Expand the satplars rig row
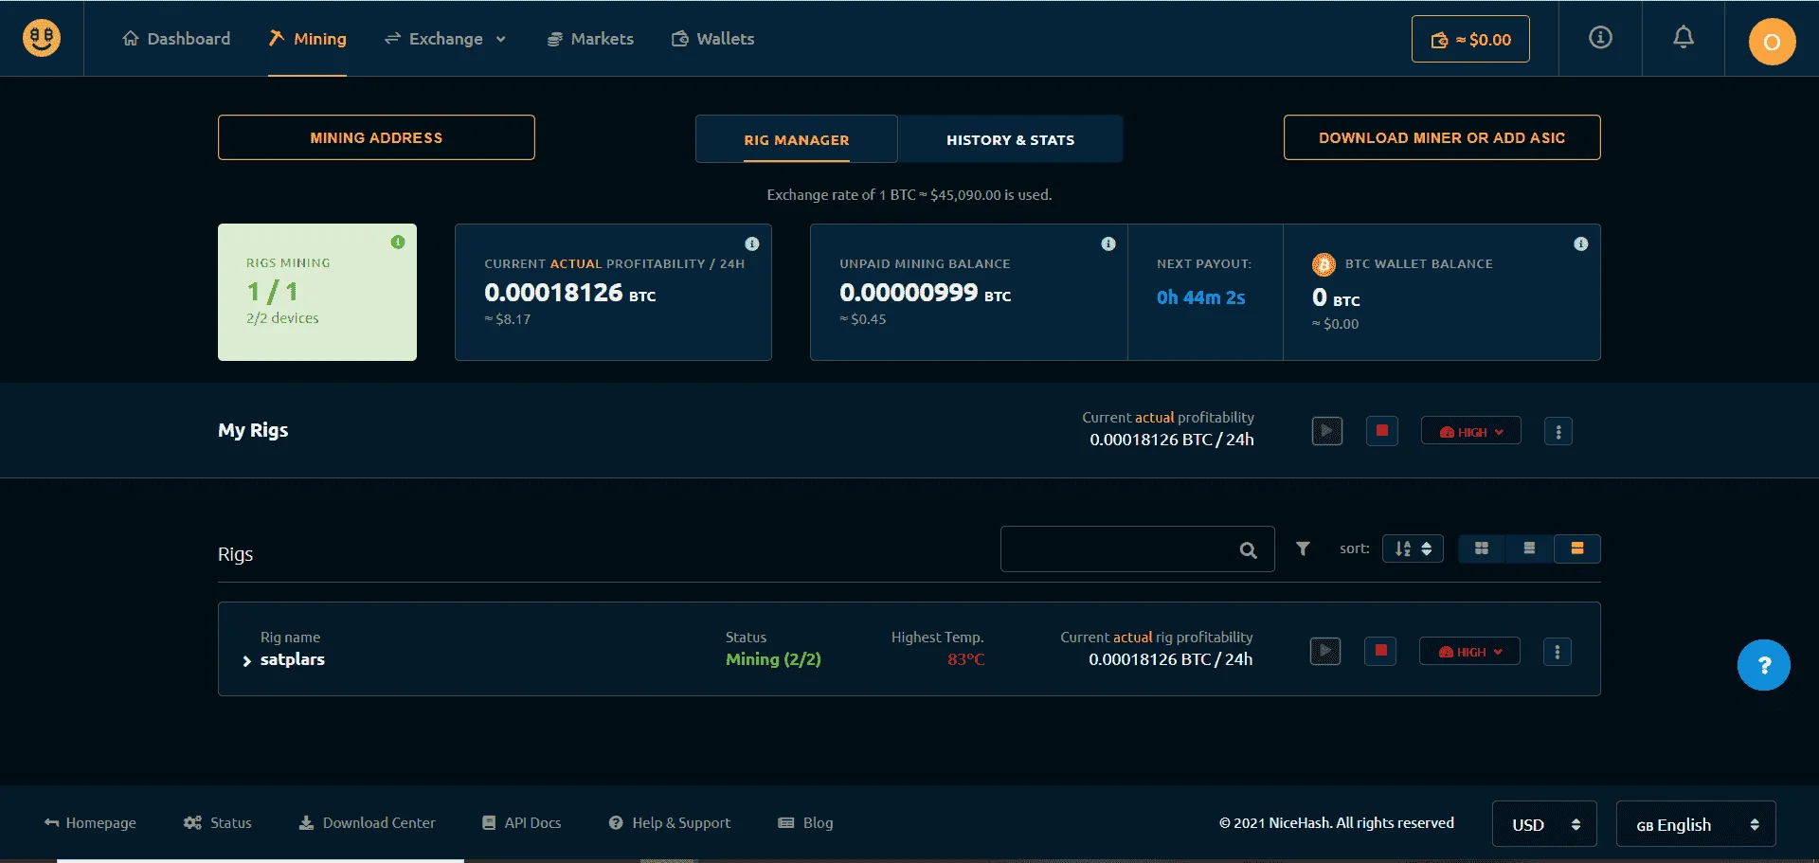The image size is (1819, 863). (246, 660)
